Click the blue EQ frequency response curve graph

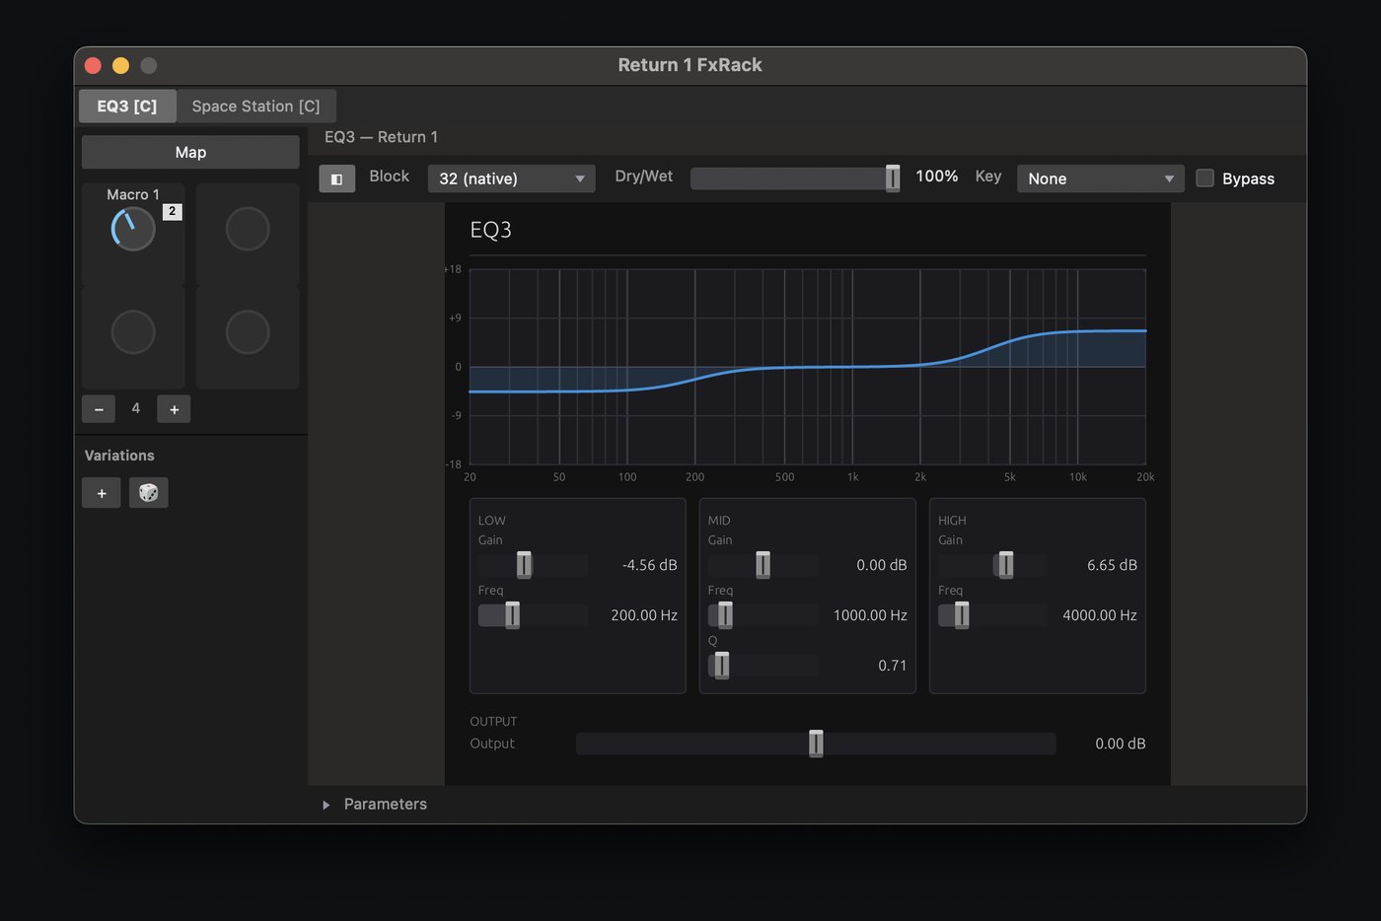[807, 367]
